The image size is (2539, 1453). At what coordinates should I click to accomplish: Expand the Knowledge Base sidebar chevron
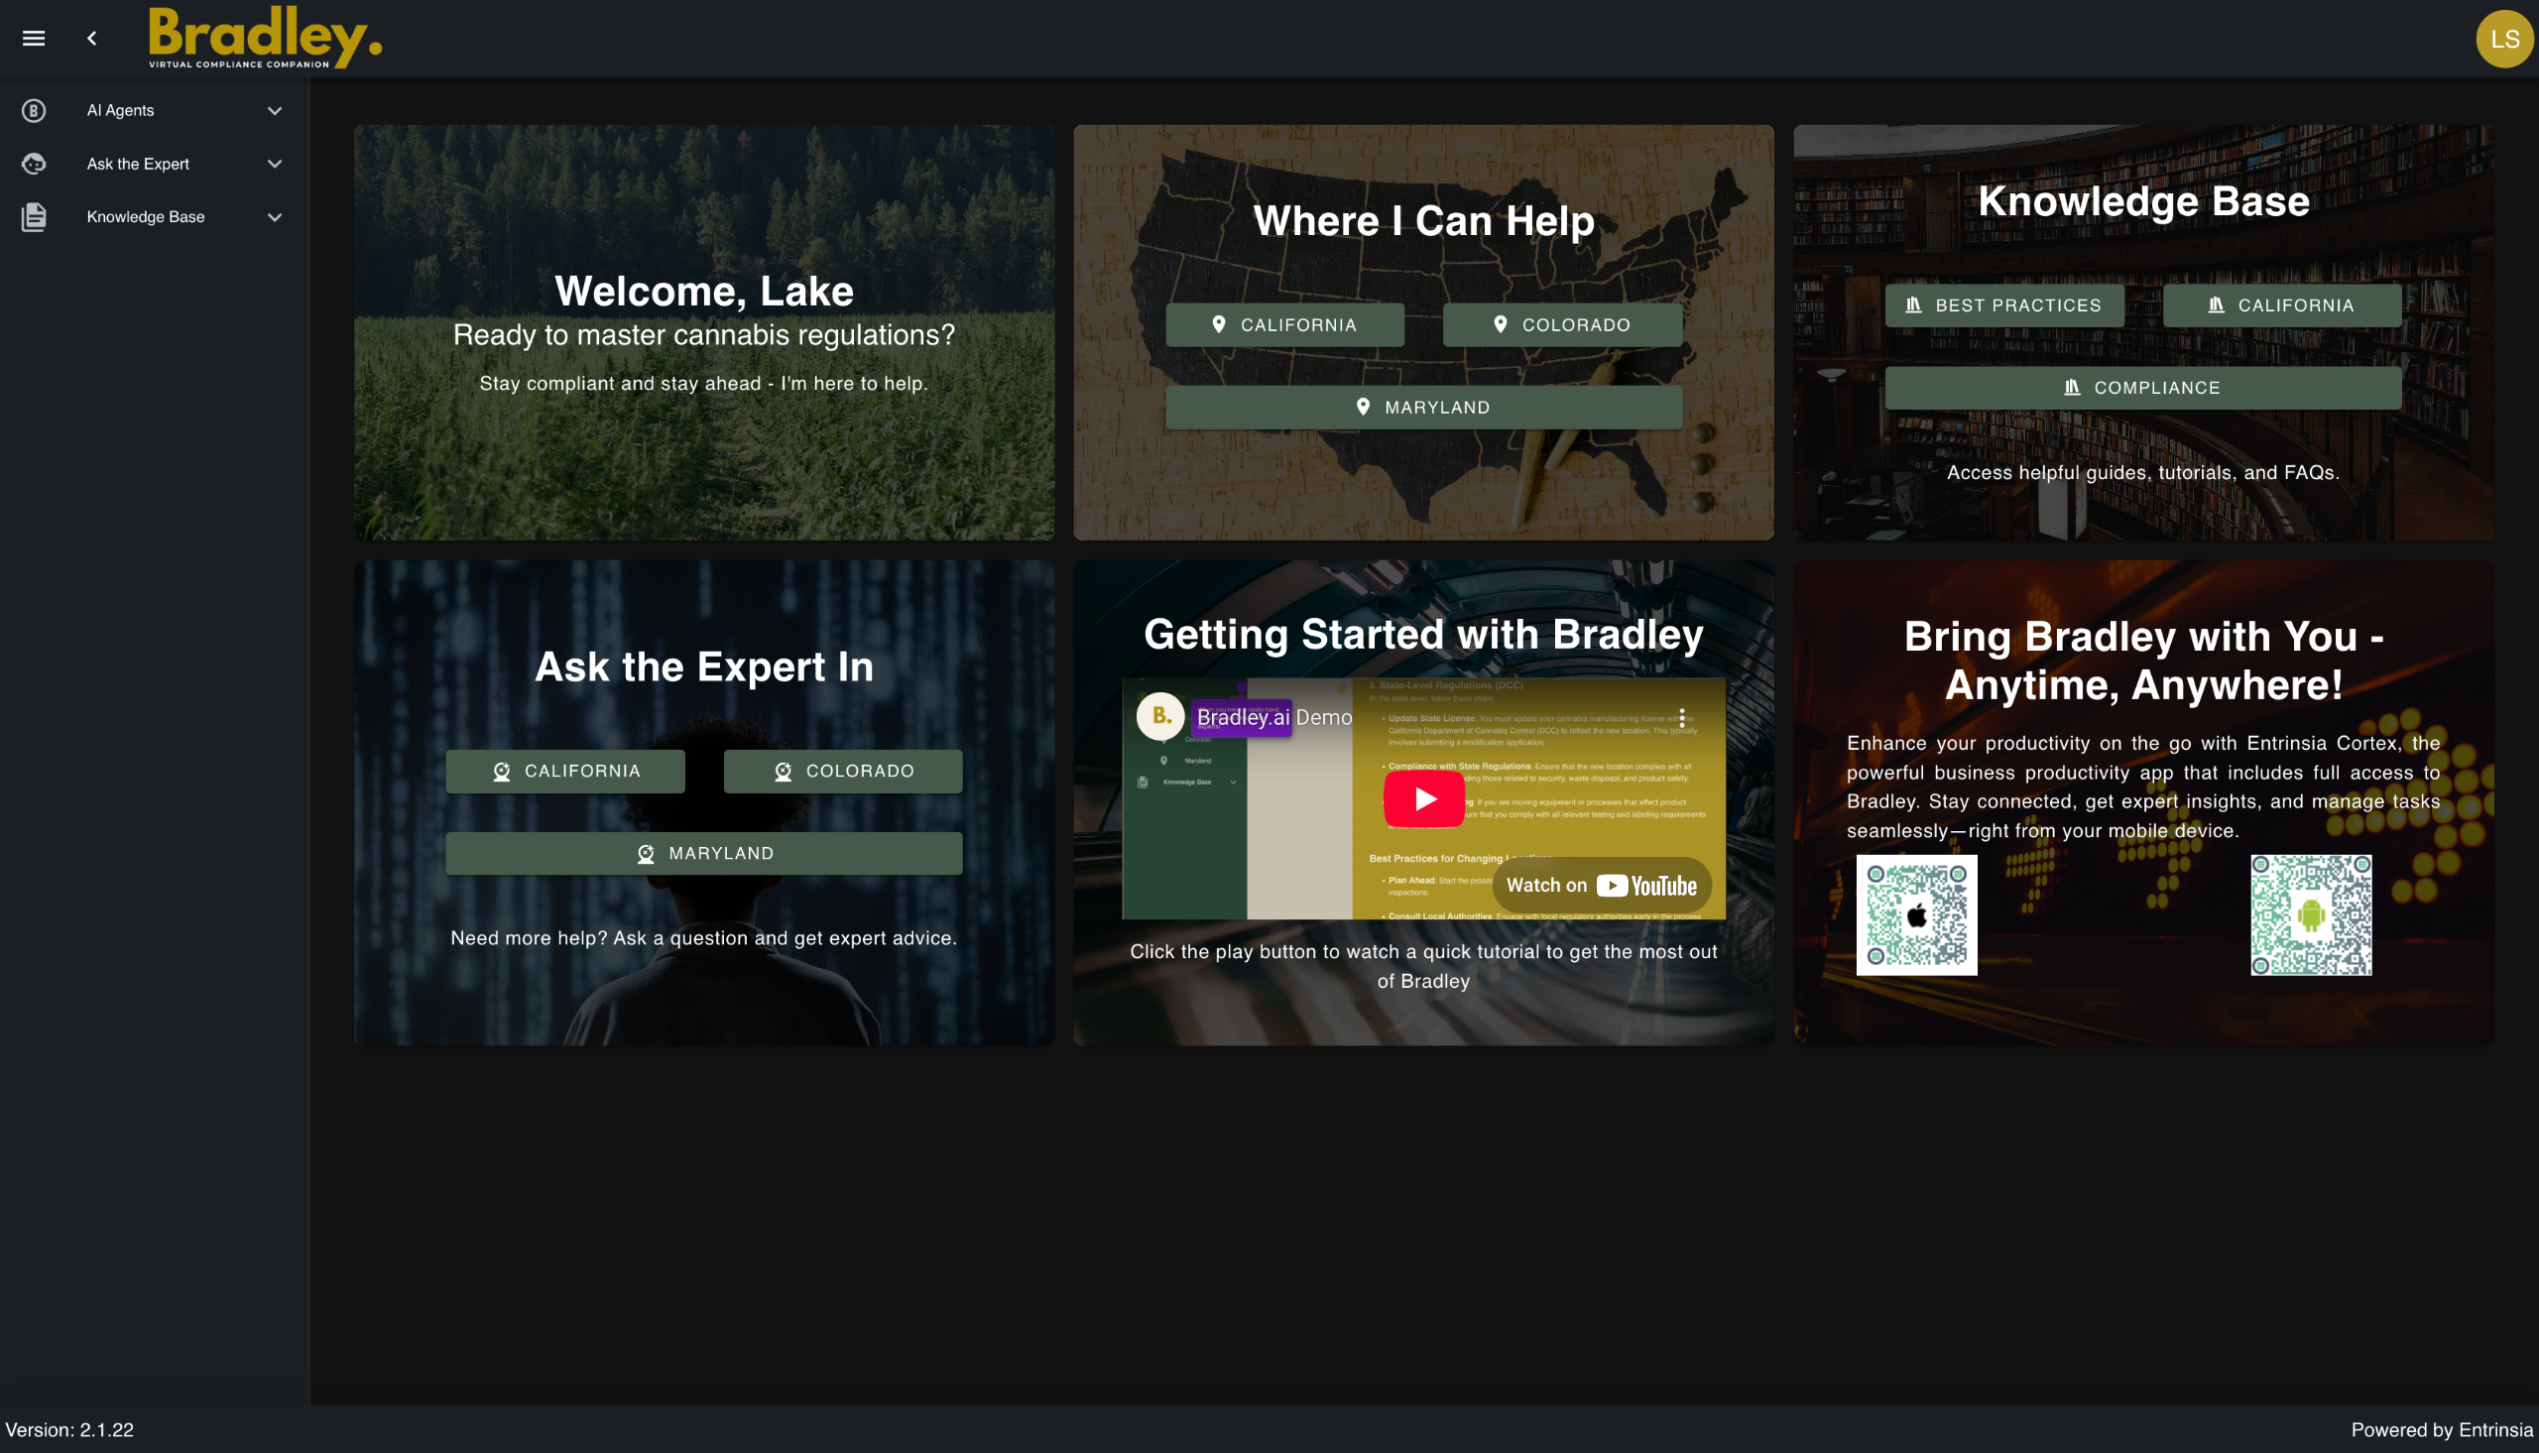tap(275, 216)
